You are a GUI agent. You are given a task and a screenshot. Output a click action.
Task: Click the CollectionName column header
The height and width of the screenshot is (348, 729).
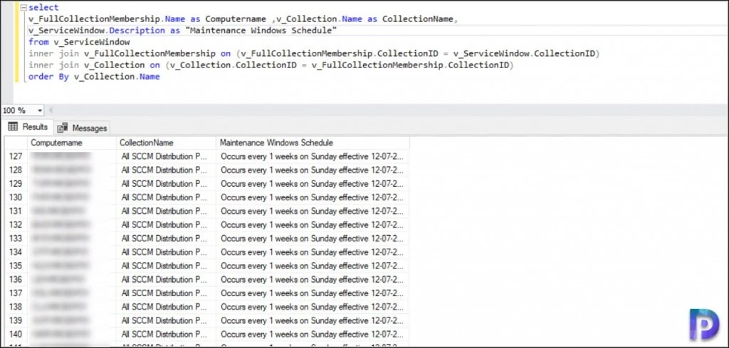[x=166, y=143]
